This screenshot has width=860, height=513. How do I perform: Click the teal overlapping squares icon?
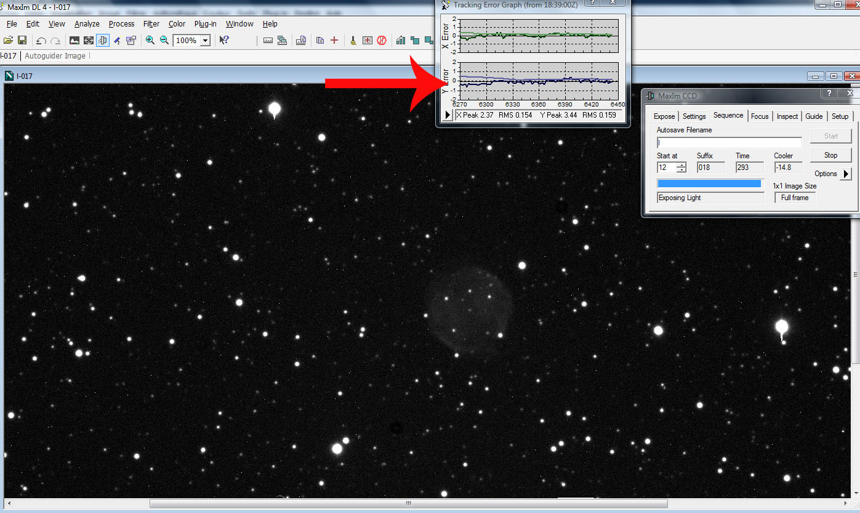coord(415,41)
